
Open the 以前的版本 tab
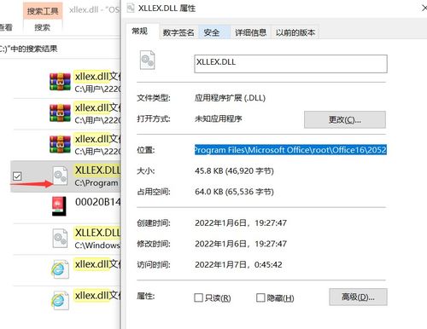[295, 32]
